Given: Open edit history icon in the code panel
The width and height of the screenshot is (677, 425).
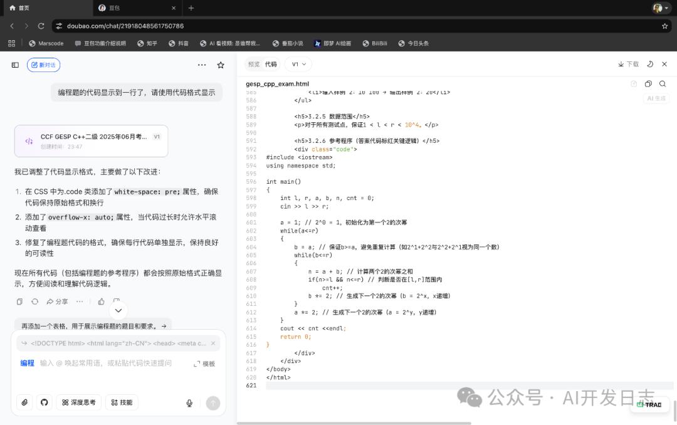Looking at the screenshot, I should coord(634,83).
